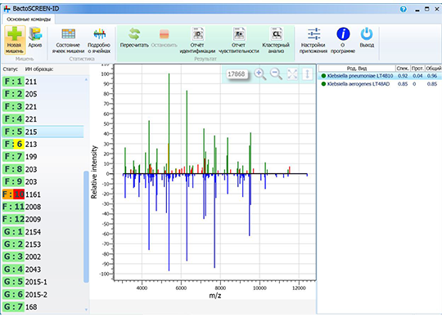The image size is (442, 317).
Task: Select sample row G : 4 2043
Action: (43, 269)
